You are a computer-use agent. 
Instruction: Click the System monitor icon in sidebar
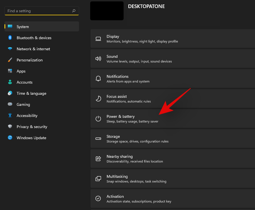pyautogui.click(x=10, y=26)
